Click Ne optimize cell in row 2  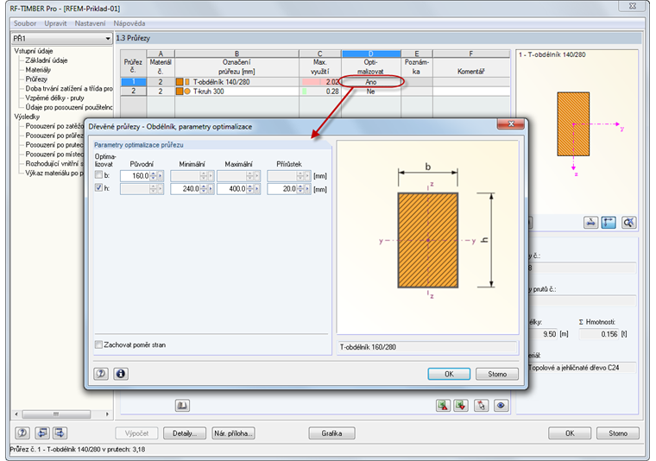click(371, 92)
